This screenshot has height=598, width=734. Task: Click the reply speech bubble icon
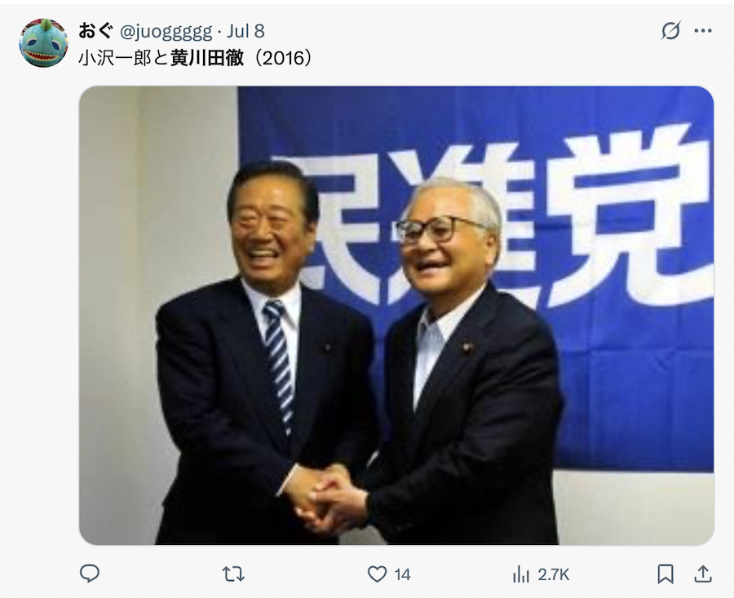(90, 574)
